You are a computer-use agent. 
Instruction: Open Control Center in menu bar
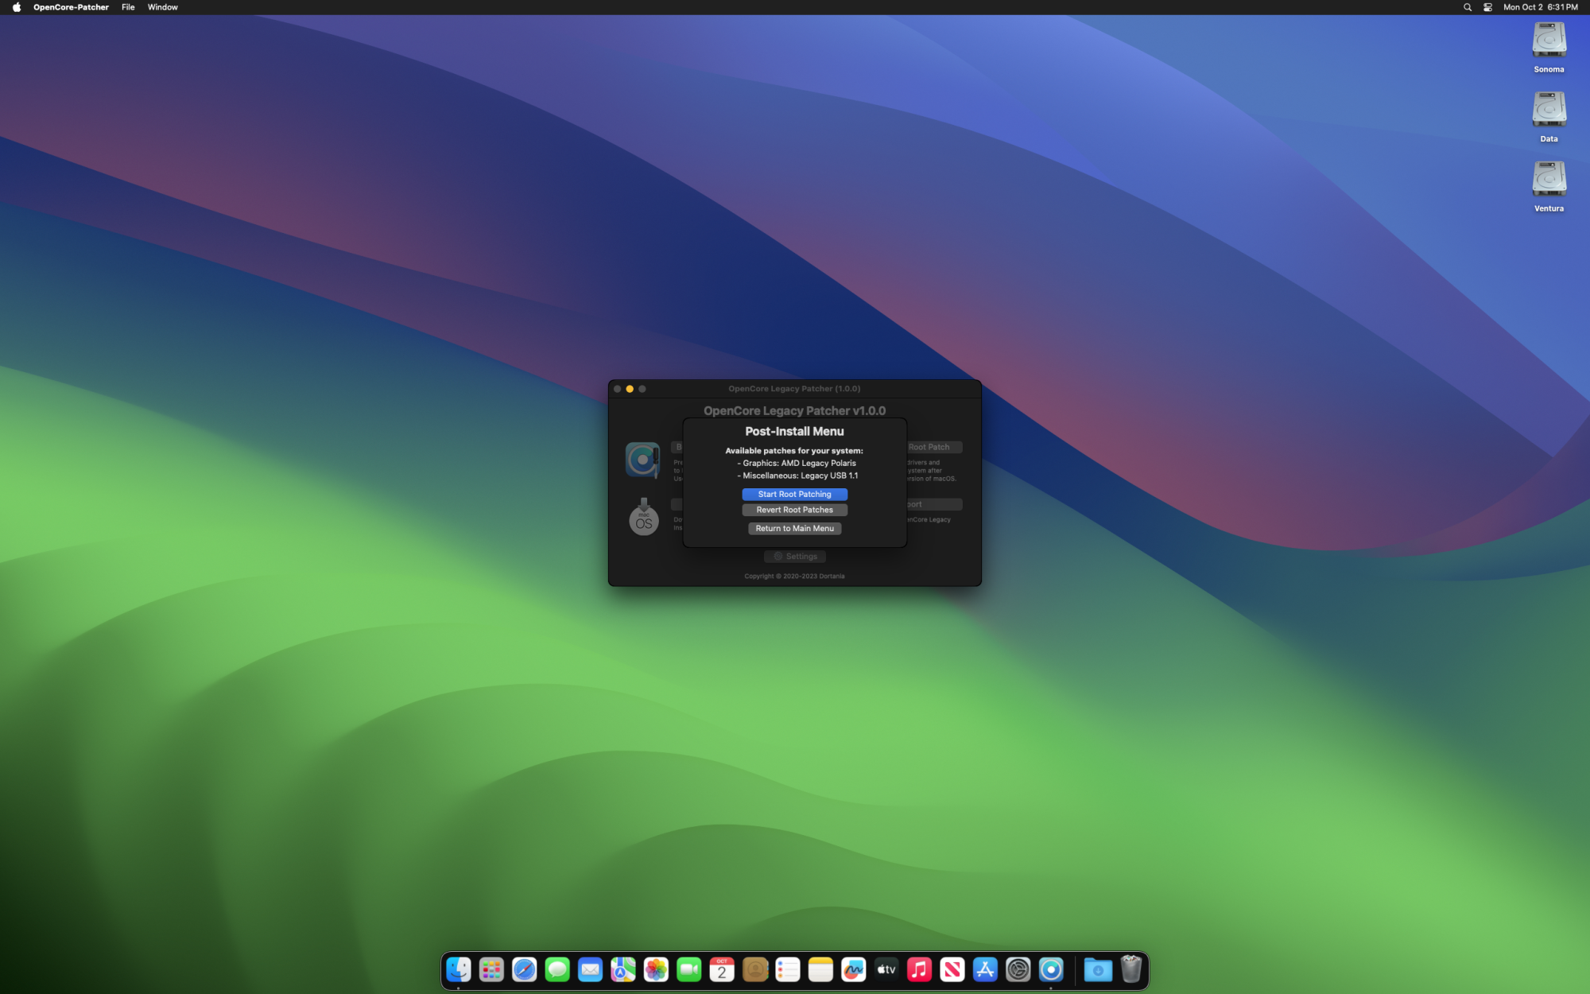1487,7
